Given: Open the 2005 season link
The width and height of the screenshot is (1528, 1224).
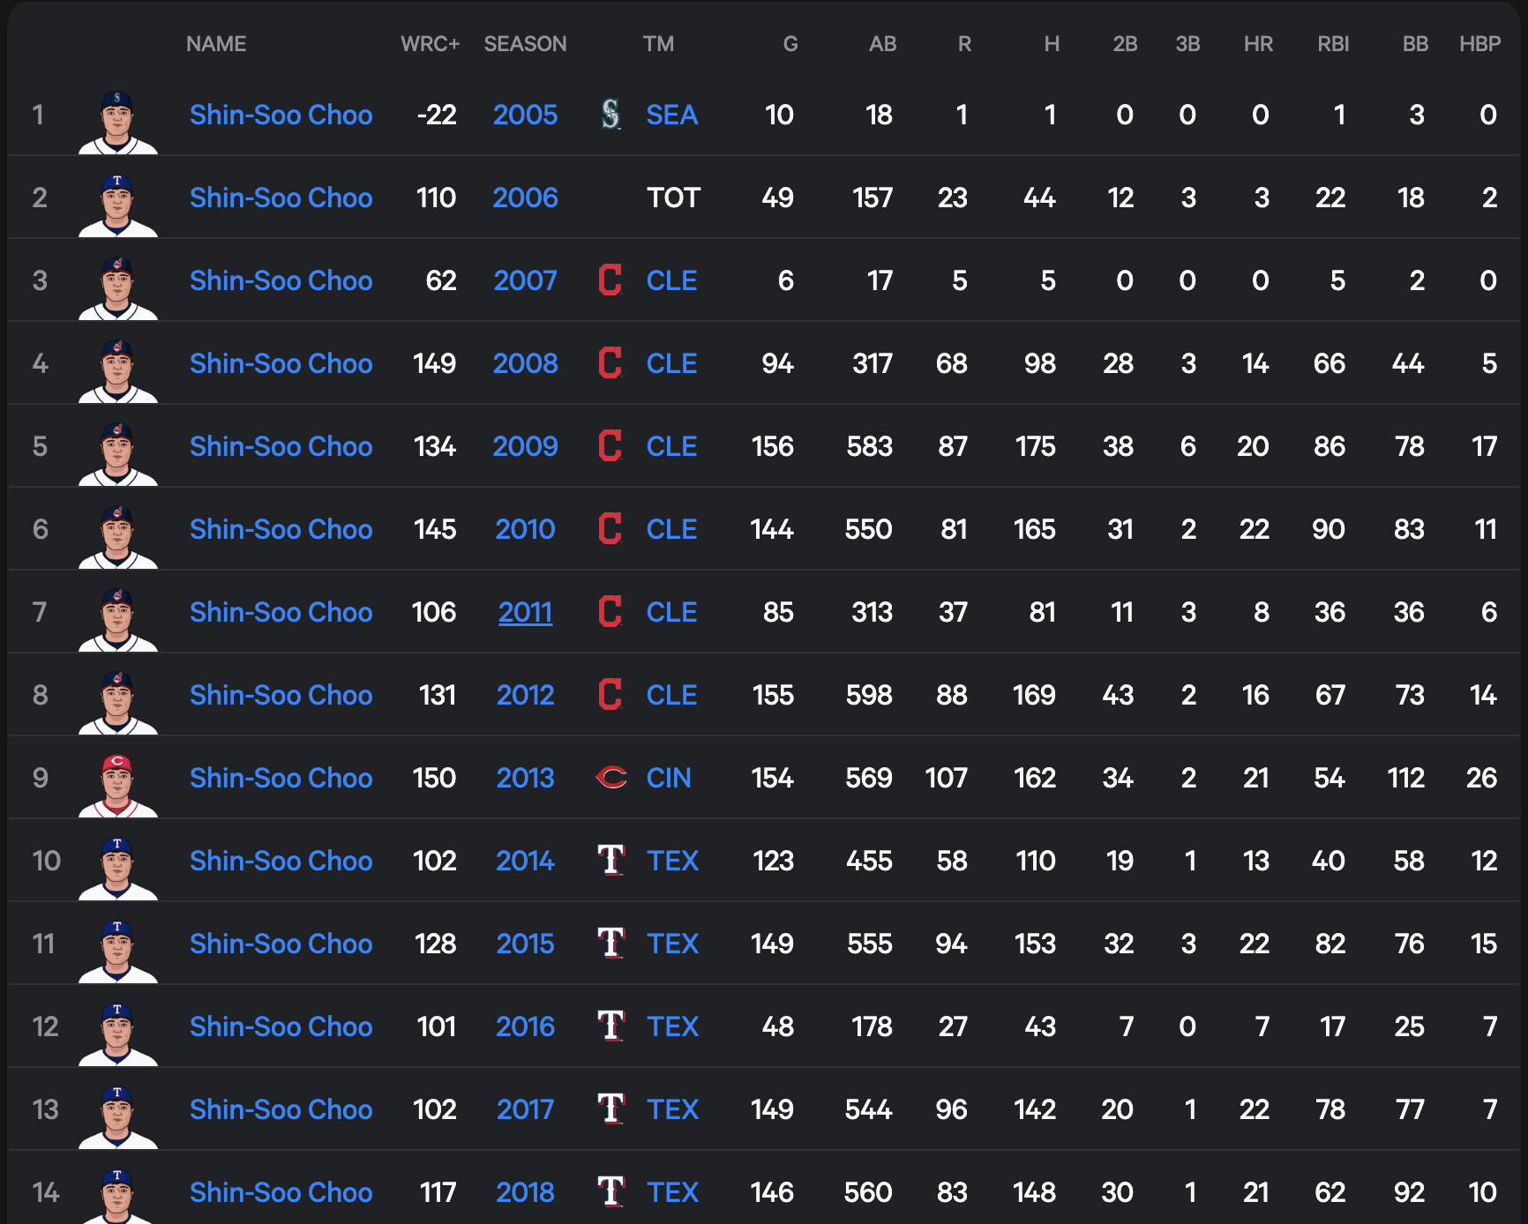Looking at the screenshot, I should 525,115.
